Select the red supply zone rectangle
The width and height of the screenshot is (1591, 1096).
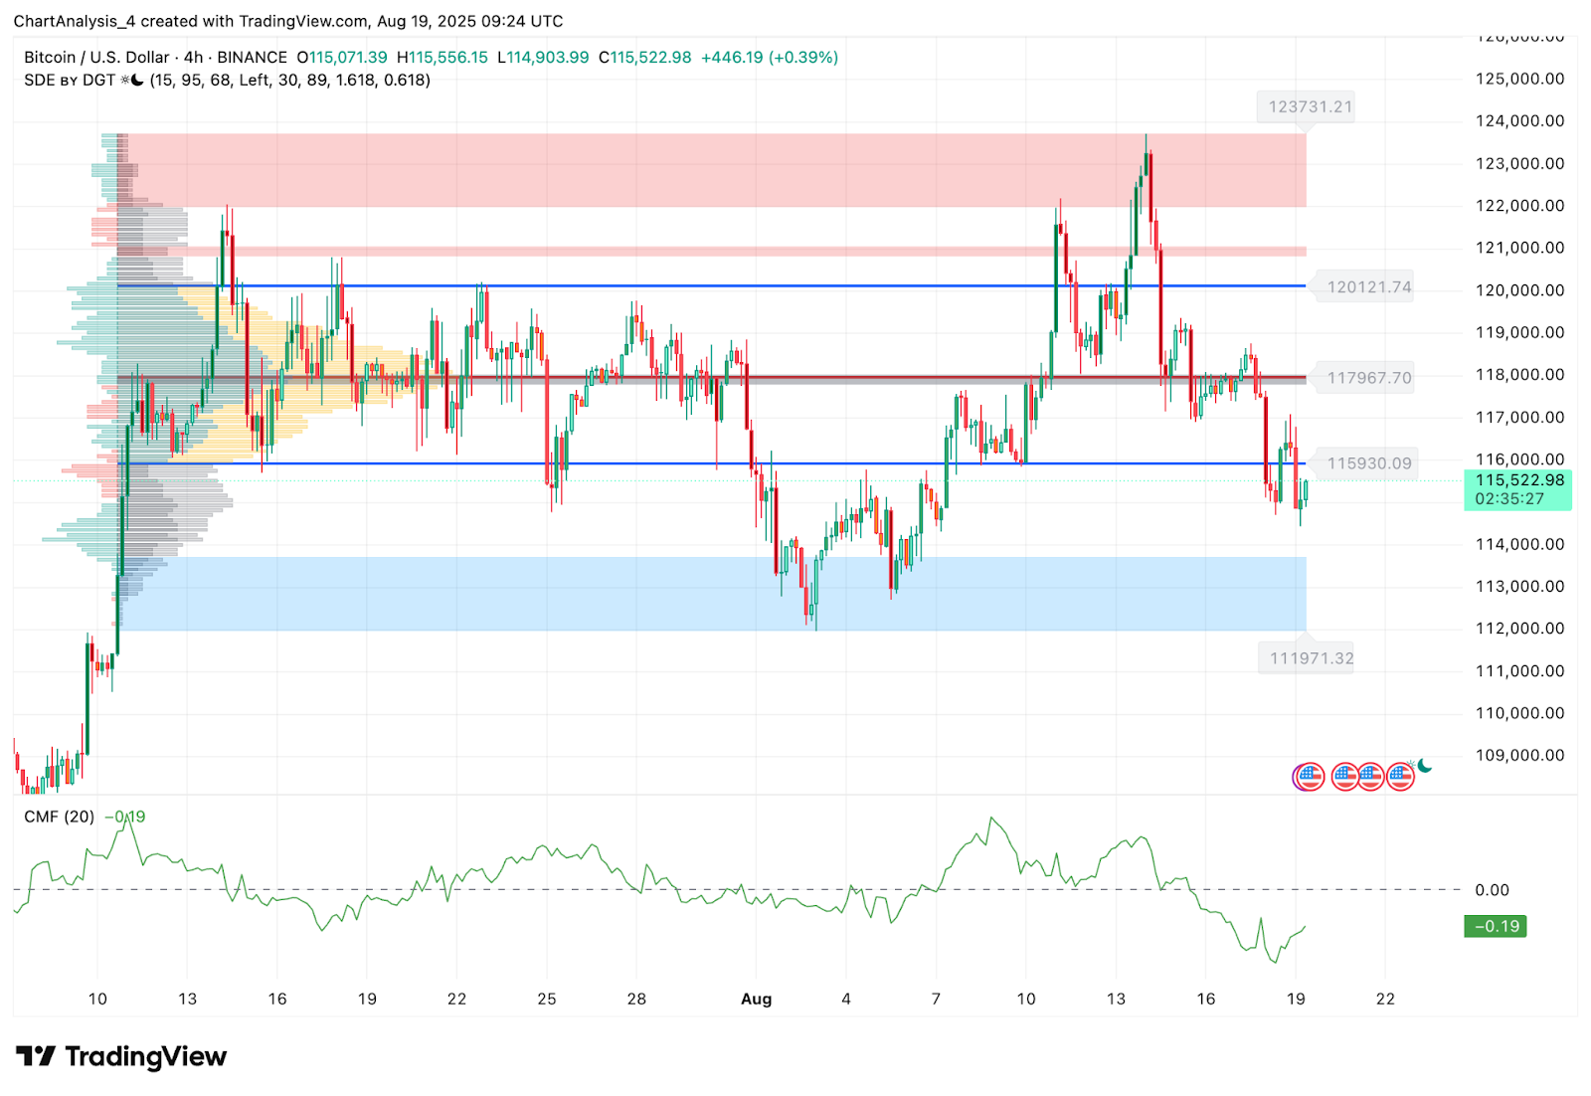pos(712,170)
